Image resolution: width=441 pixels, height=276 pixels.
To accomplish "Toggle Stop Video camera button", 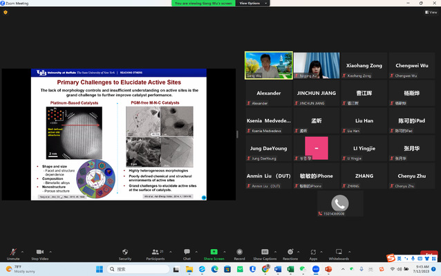I will 40,252.
